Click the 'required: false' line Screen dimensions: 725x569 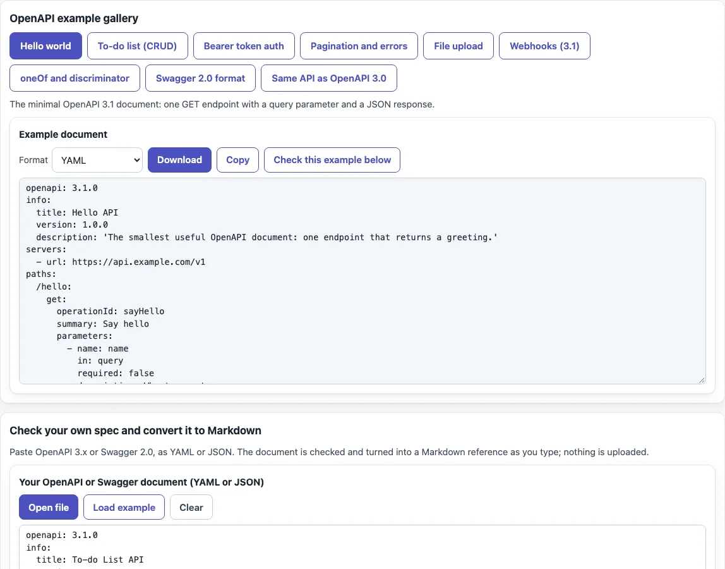coord(116,373)
